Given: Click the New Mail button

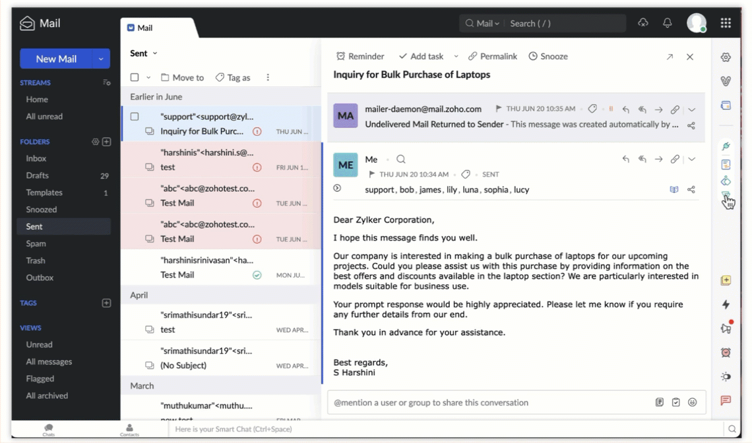Looking at the screenshot, I should click(56, 59).
